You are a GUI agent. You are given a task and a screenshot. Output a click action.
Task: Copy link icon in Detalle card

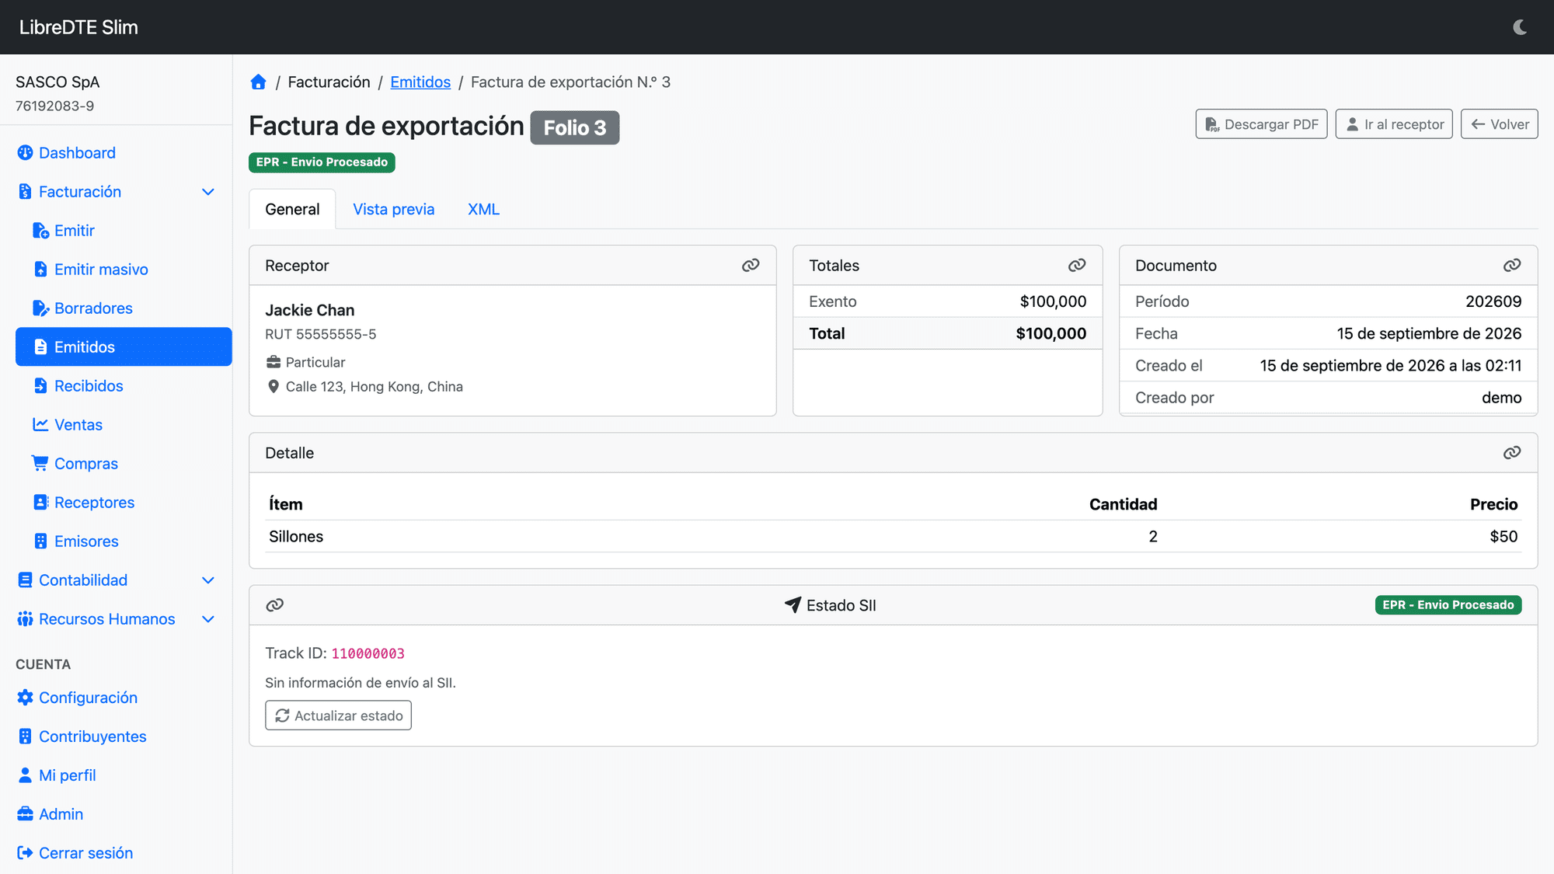click(1512, 453)
